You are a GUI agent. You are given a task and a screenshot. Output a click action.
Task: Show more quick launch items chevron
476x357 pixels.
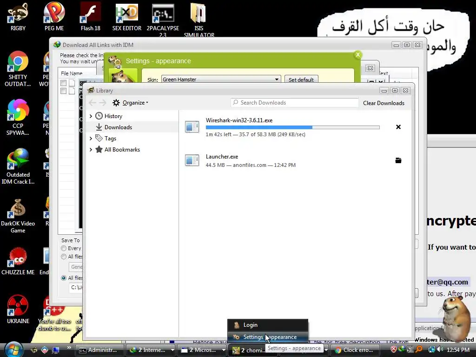pyautogui.click(x=69, y=348)
